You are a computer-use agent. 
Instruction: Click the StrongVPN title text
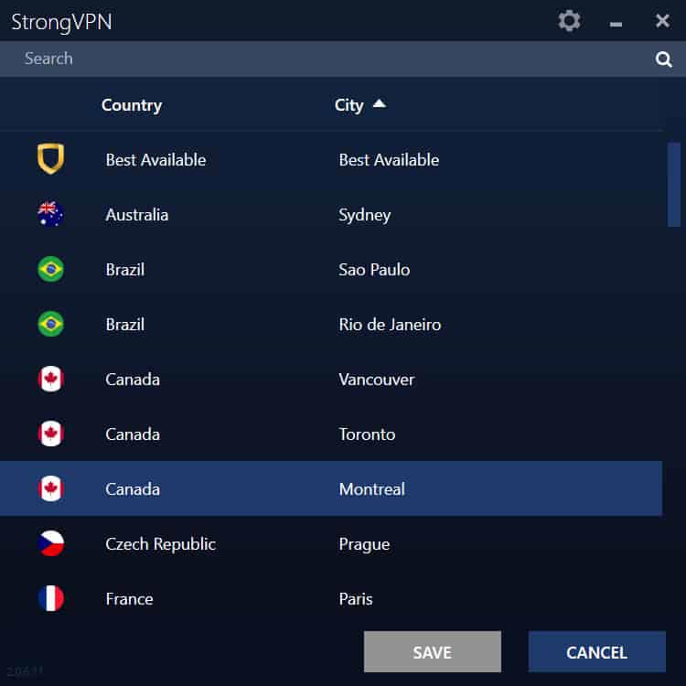61,22
